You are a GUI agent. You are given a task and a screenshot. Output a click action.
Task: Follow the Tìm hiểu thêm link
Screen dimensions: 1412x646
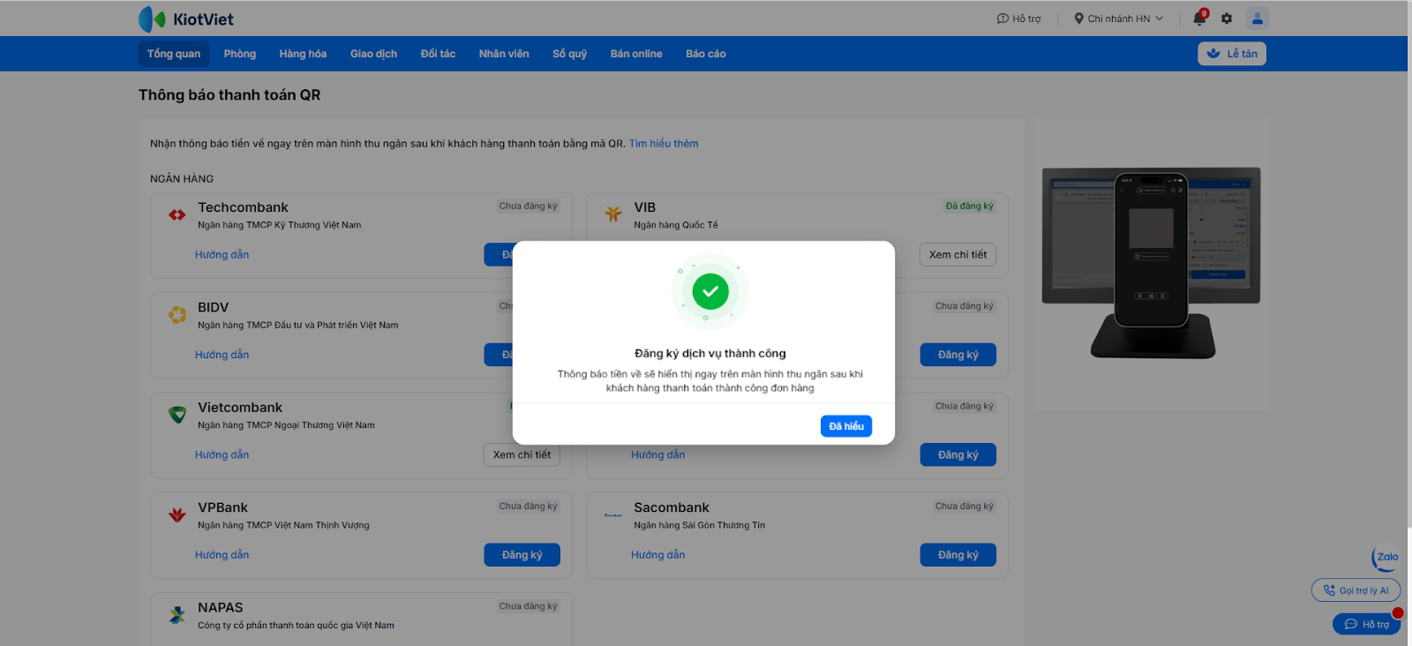tap(664, 144)
